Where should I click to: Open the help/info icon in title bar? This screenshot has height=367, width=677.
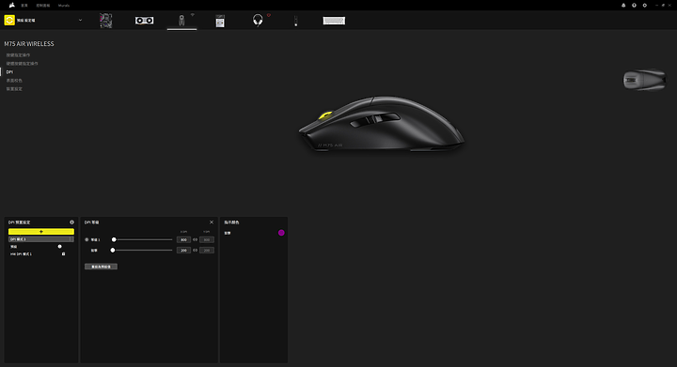click(634, 6)
